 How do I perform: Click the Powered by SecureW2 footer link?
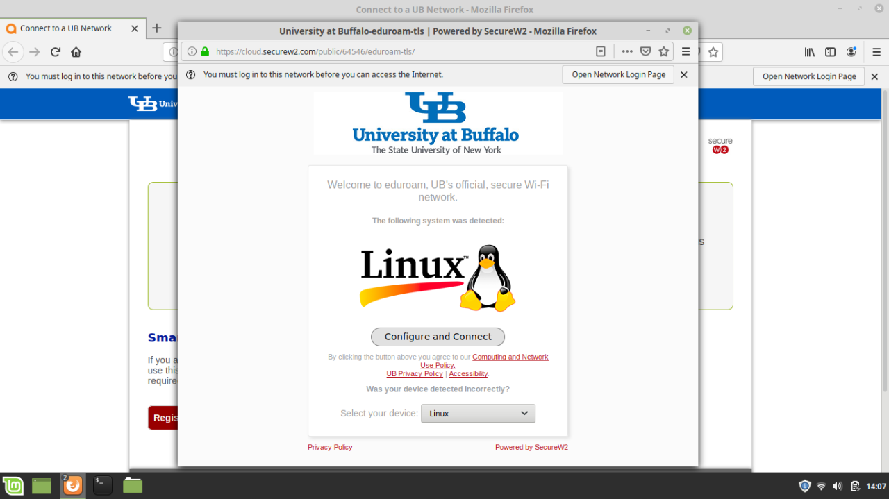[x=531, y=447]
